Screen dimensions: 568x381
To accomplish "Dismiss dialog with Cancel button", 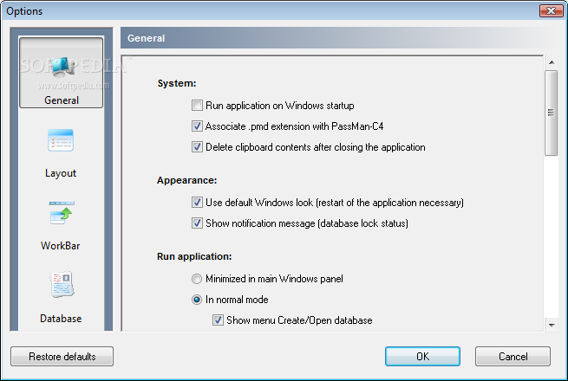I will [x=513, y=357].
